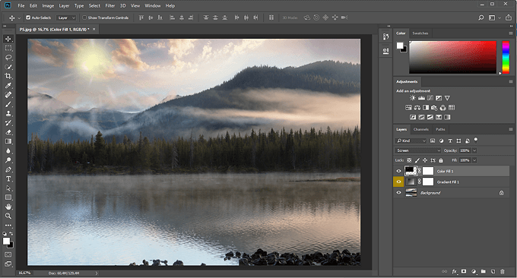
Task: Add Brightness/Contrast adjustment icon
Action: tap(413, 98)
